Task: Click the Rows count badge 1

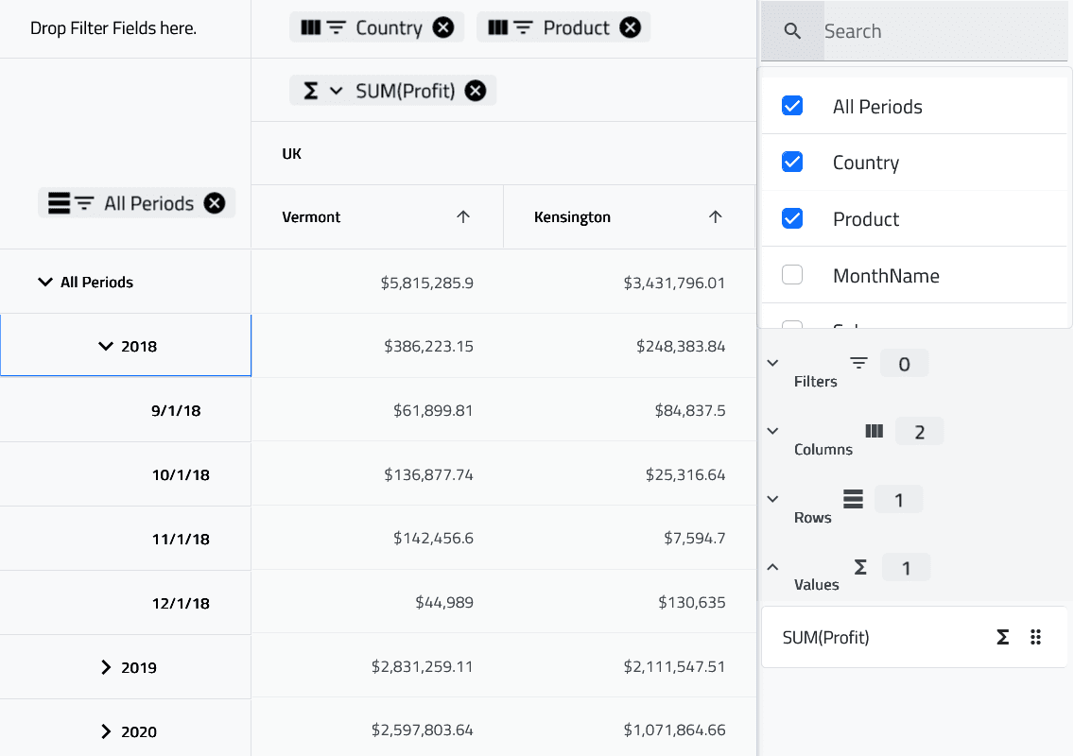Action: click(899, 500)
